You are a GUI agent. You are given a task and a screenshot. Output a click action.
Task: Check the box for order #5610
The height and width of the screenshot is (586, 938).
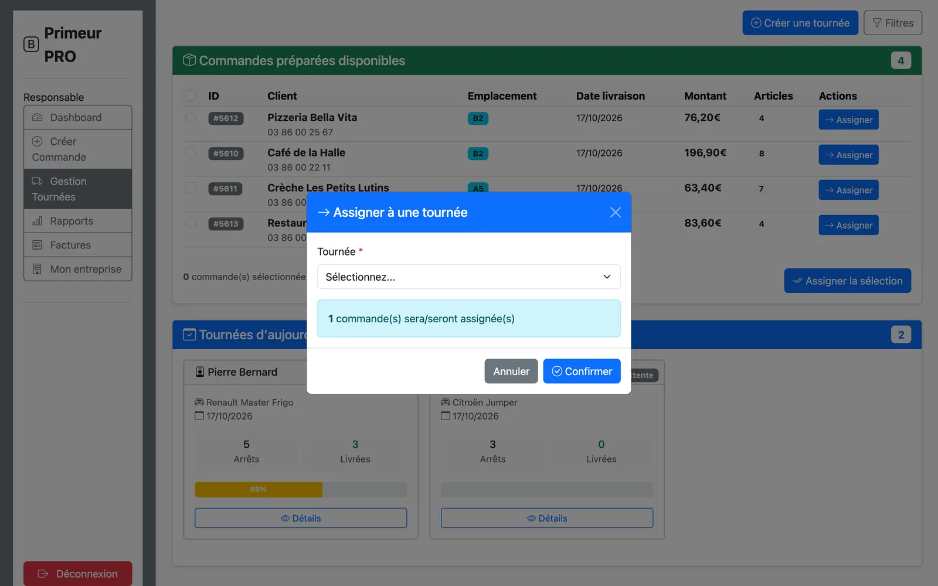191,152
